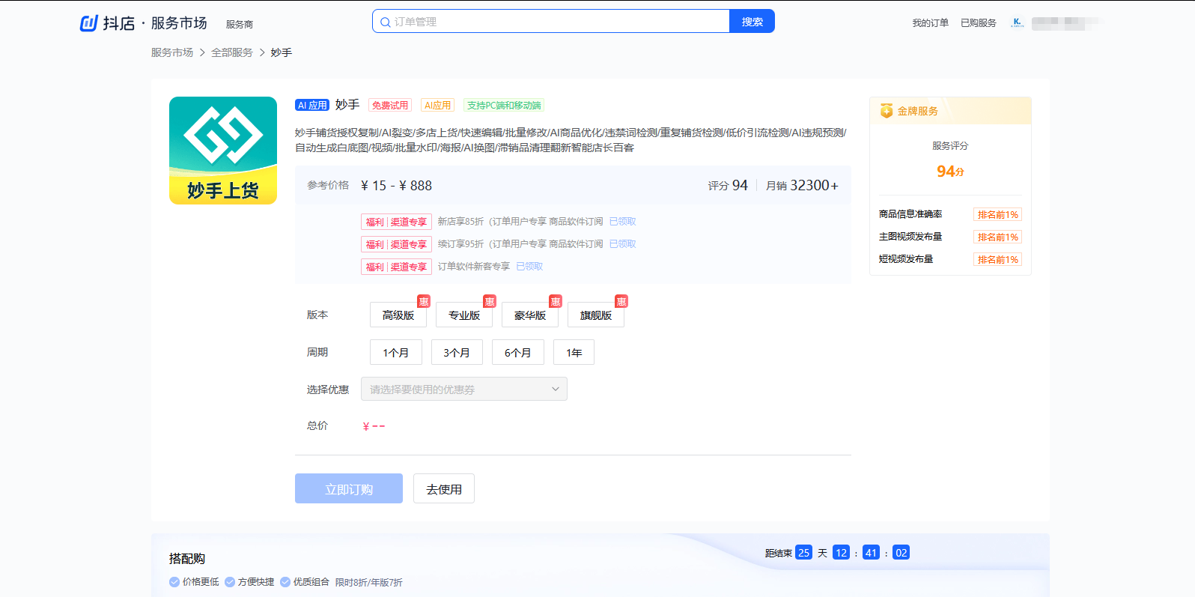
Task: Click the 94分 service score
Action: (950, 172)
